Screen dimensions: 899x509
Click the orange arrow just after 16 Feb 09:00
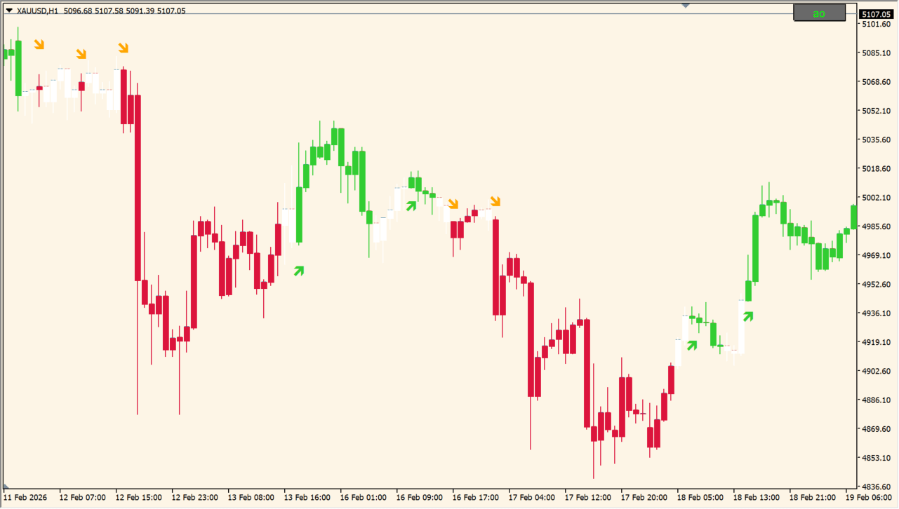[x=453, y=204]
